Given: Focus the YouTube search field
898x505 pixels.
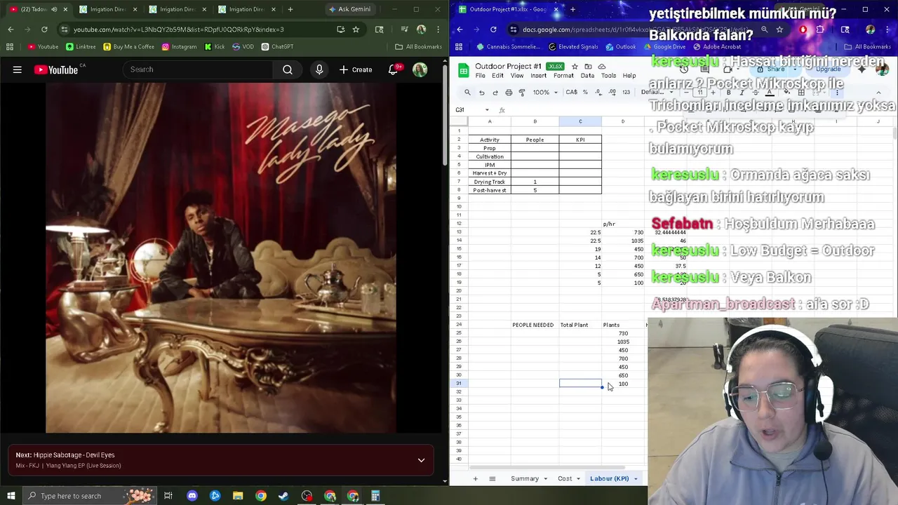Looking at the screenshot, I should (198, 69).
